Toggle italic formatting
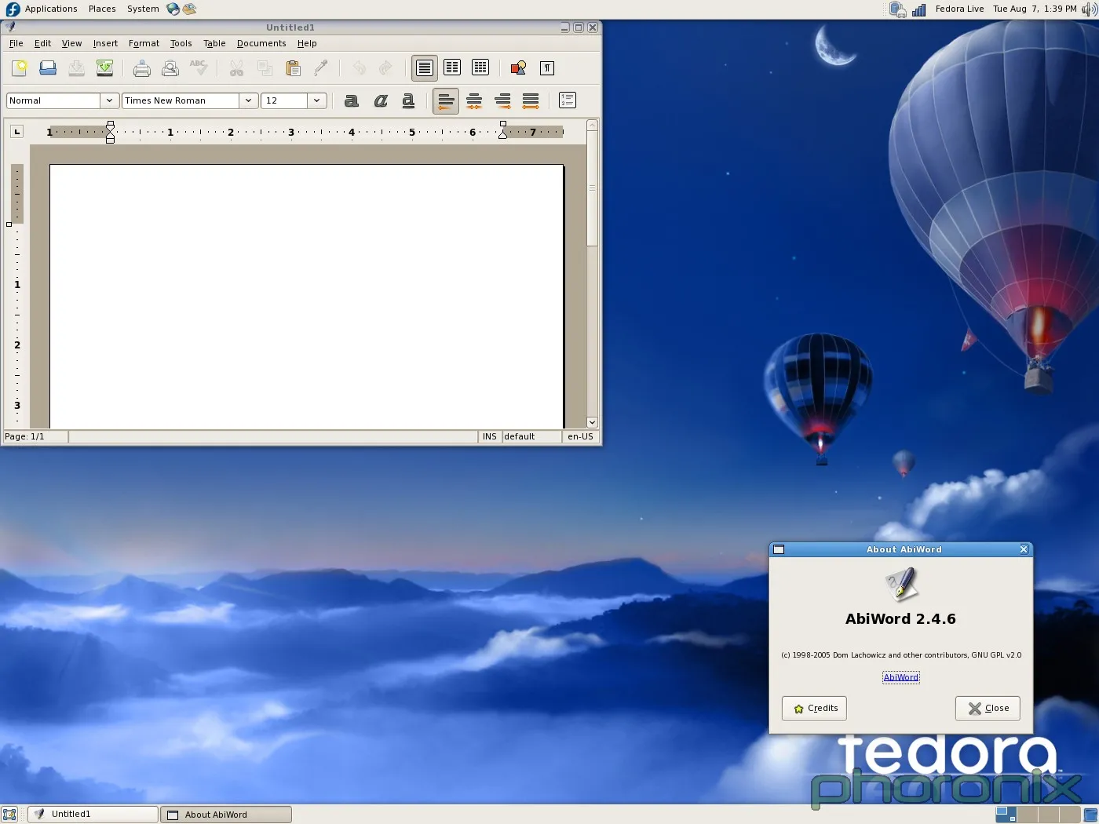This screenshot has height=824, width=1099. (381, 100)
